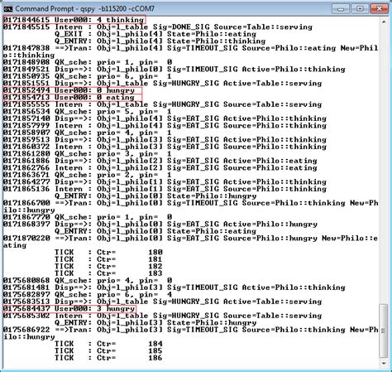Click the line with timestamp 0171867770
The height and width of the screenshot is (372, 392).
click(88, 217)
